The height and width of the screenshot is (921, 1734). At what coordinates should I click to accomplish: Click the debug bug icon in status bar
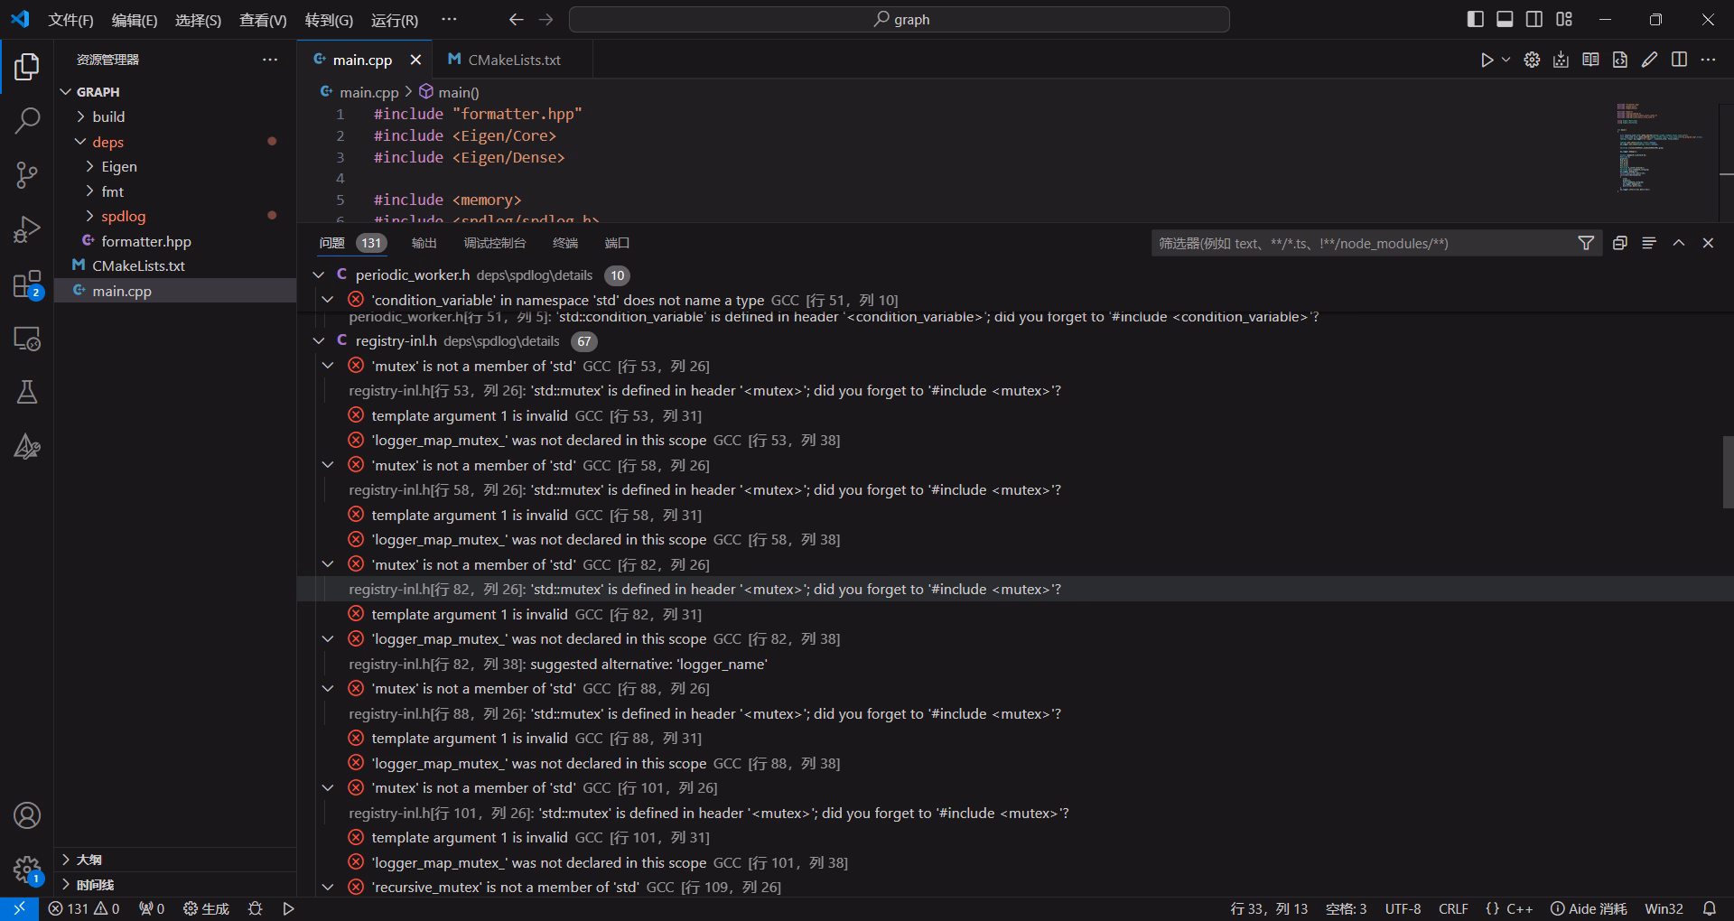pos(256,908)
